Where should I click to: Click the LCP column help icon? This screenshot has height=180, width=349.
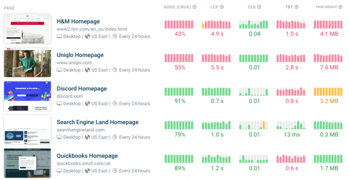coord(222,7)
